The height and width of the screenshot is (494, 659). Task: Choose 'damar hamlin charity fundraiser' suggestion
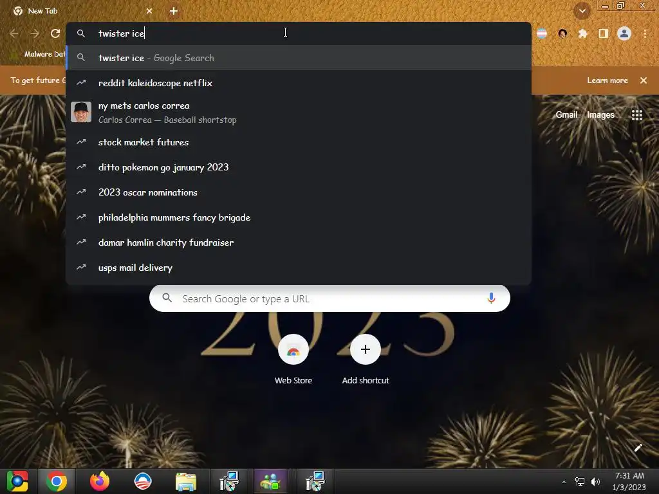pyautogui.click(x=299, y=242)
